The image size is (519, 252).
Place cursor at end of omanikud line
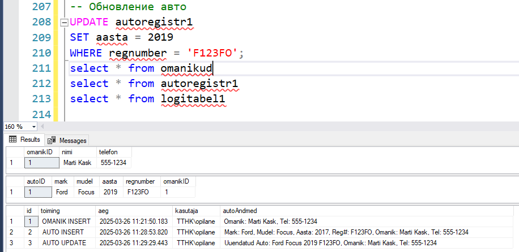point(213,68)
